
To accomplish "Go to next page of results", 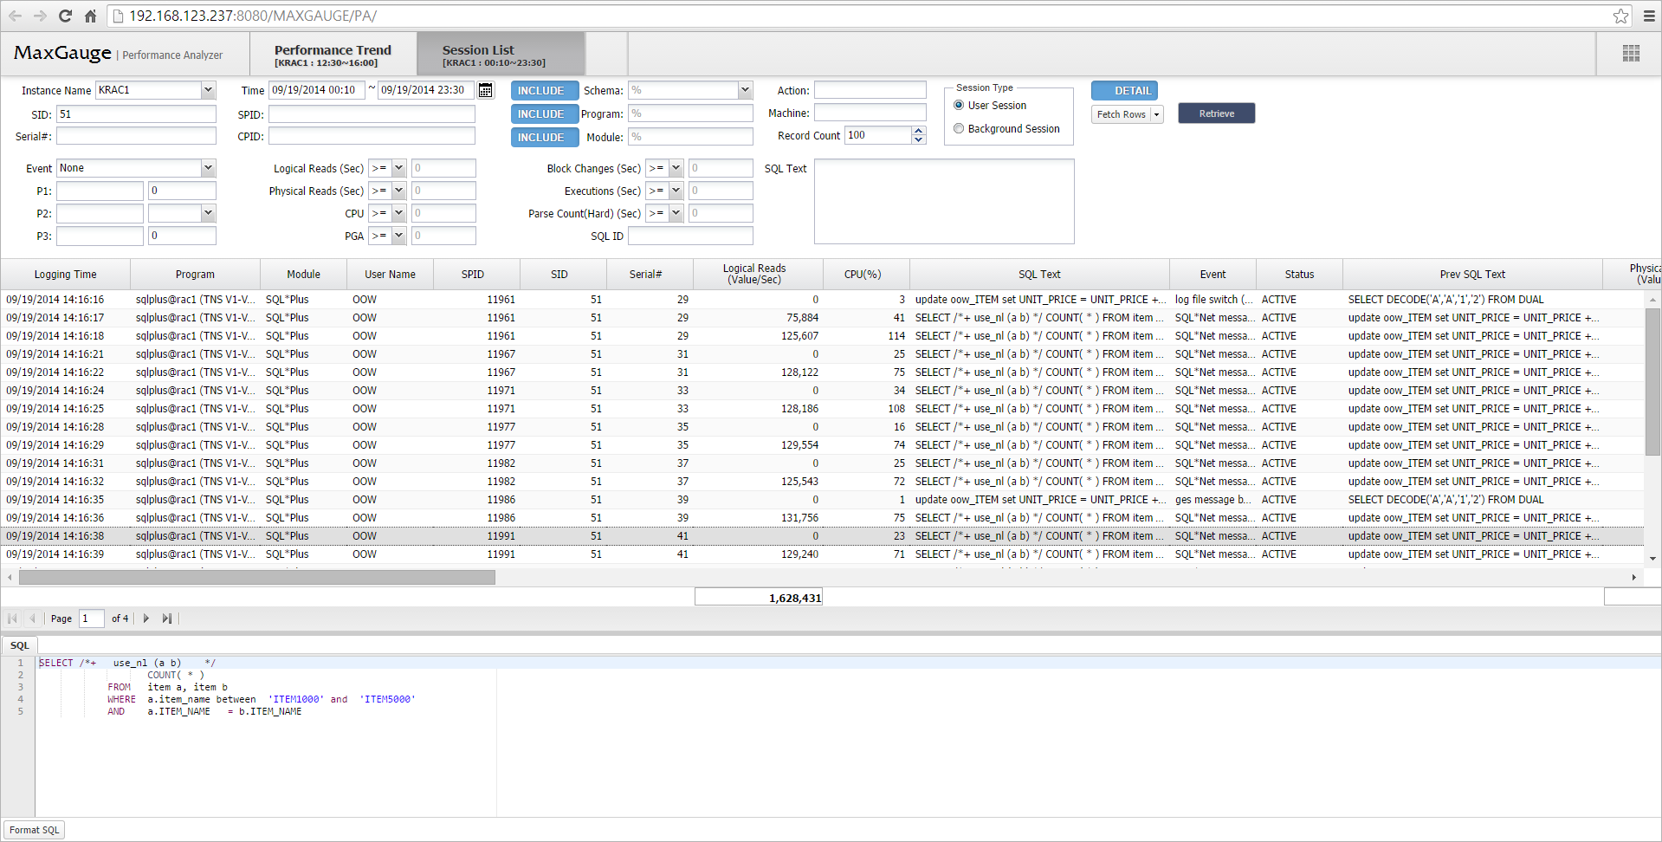I will [146, 619].
